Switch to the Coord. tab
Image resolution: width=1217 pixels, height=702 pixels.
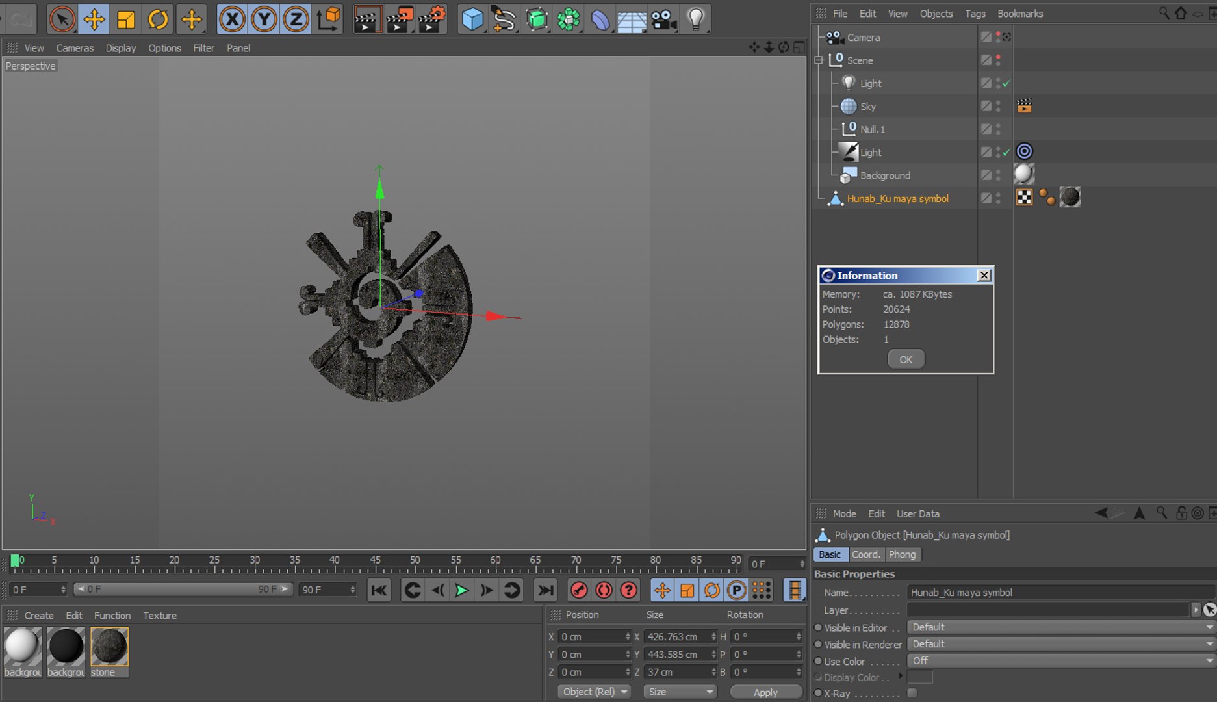point(866,554)
